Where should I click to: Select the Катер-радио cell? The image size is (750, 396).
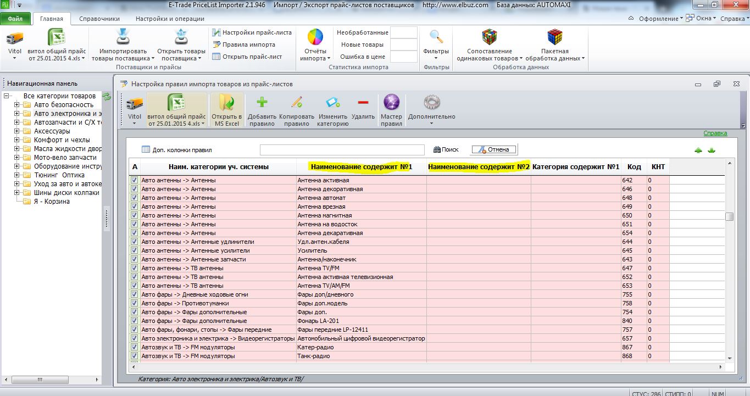362,347
